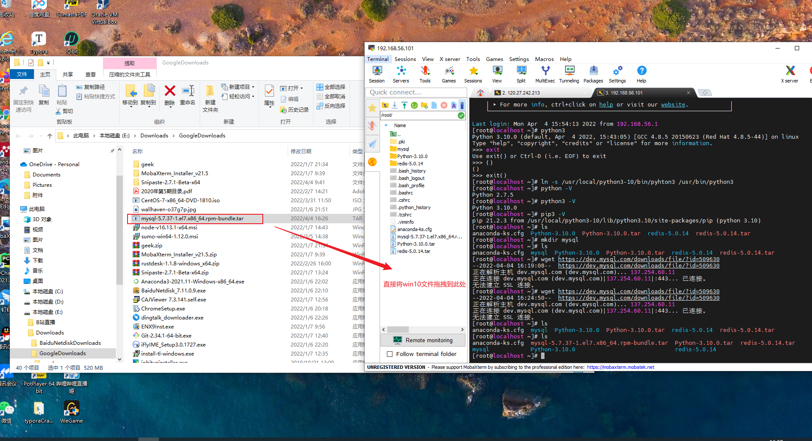Open a new SSH Session in MobaXterm
The width and height of the screenshot is (812, 441).
point(377,74)
